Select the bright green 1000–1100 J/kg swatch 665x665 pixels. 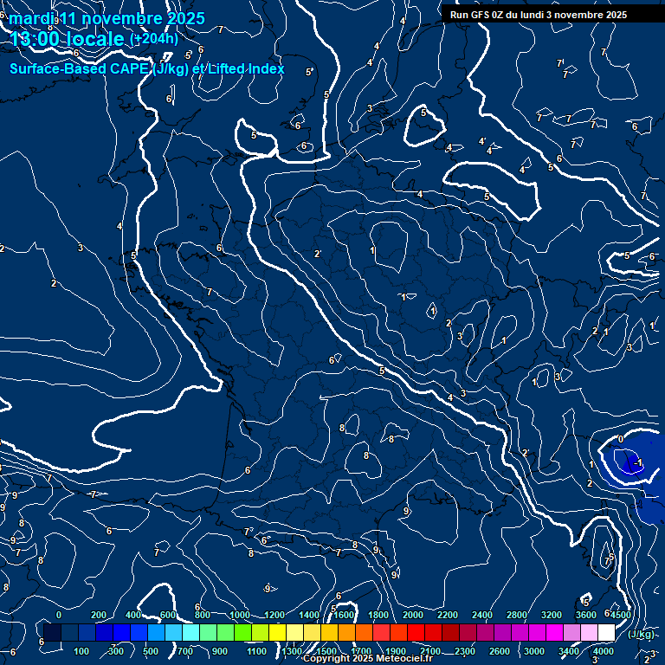pyautogui.click(x=242, y=632)
